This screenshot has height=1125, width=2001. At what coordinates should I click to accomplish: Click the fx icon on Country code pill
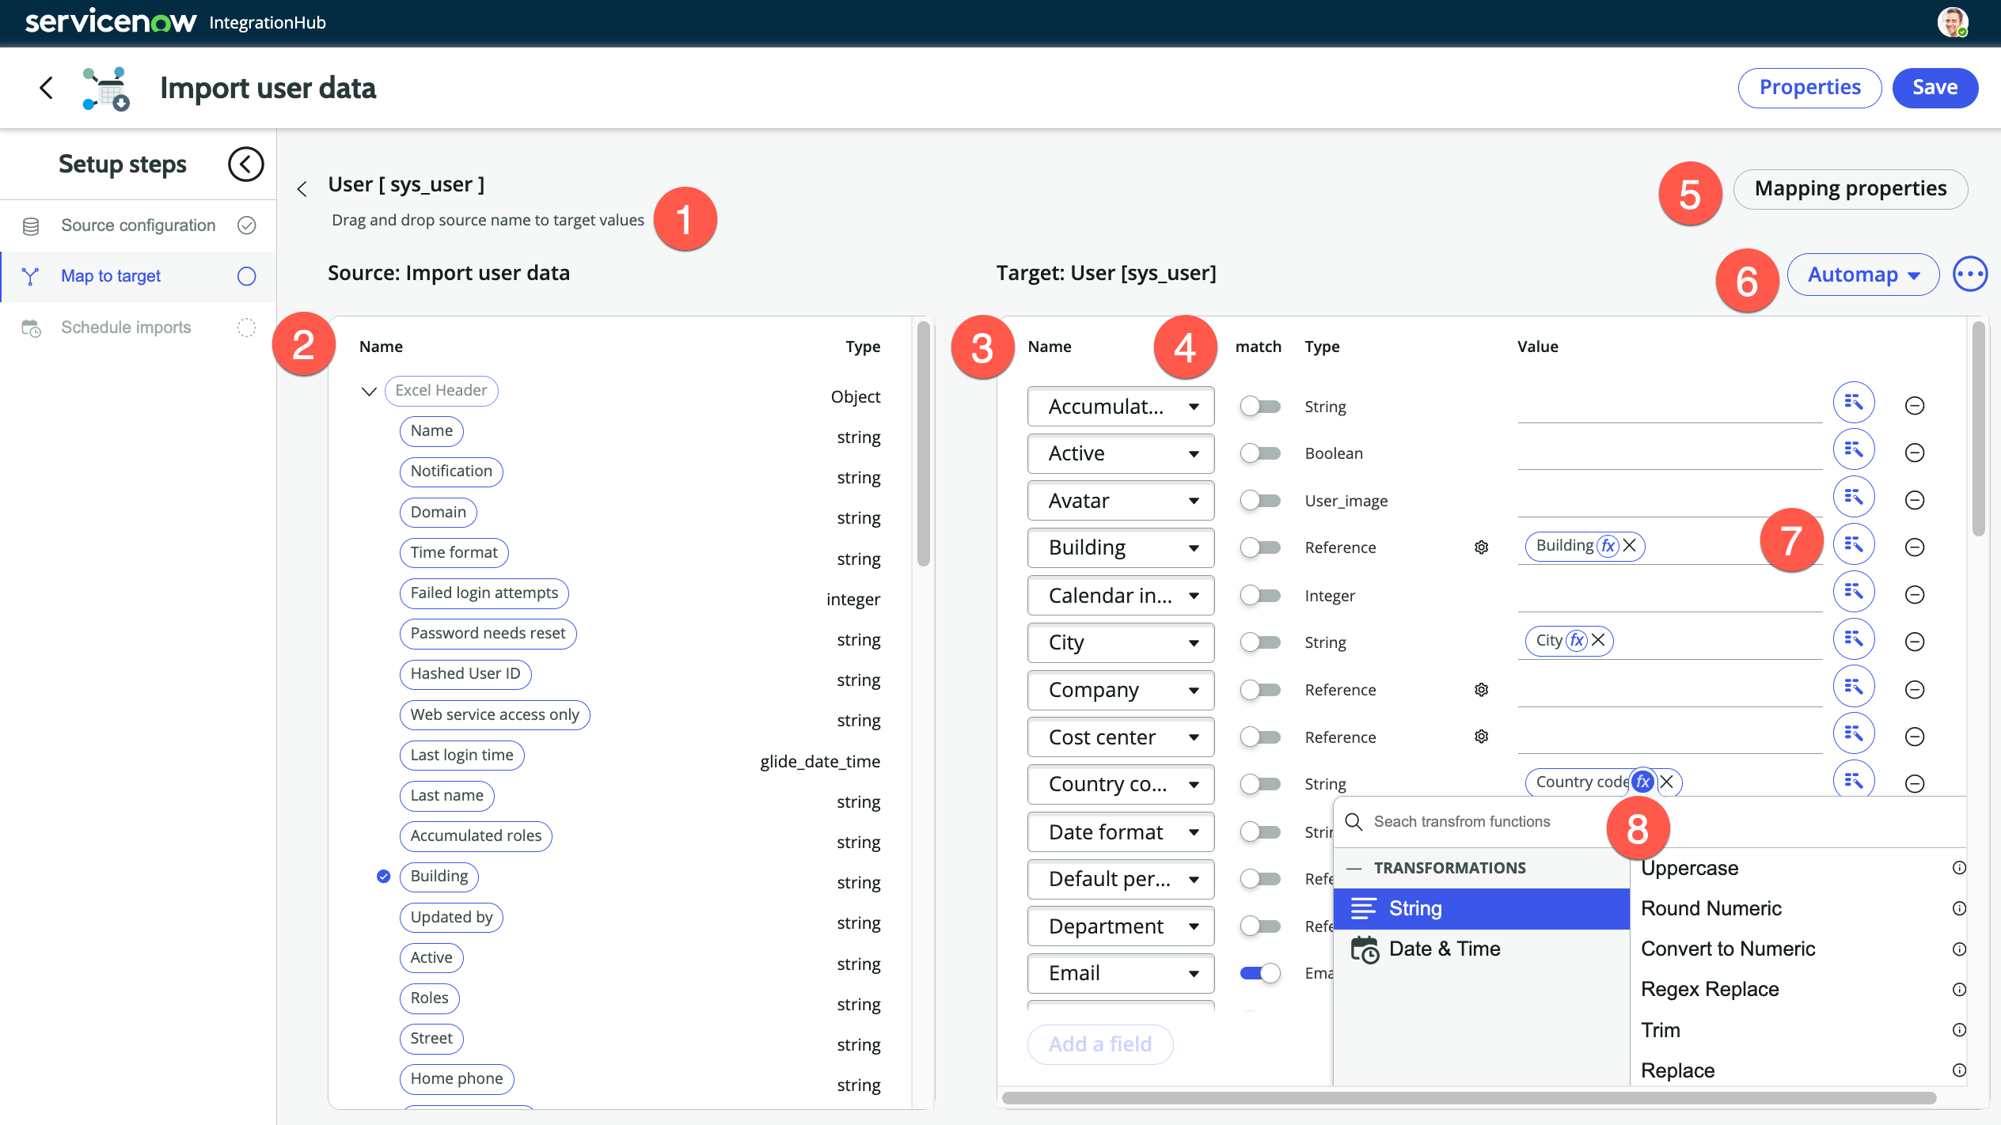1643,782
